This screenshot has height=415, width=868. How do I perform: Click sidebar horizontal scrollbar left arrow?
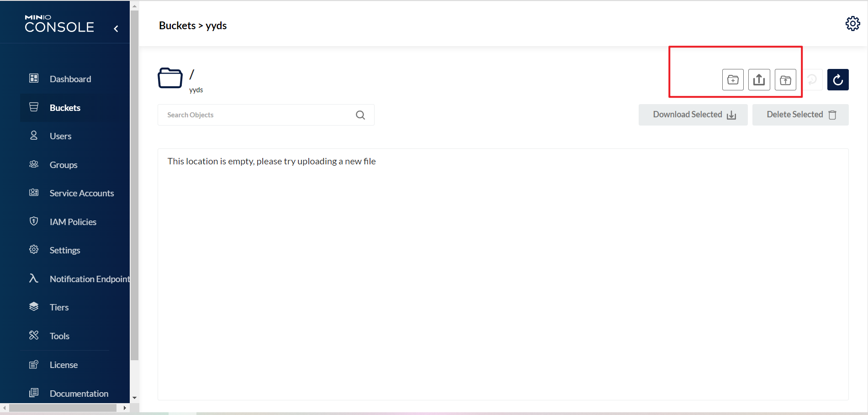coord(5,408)
